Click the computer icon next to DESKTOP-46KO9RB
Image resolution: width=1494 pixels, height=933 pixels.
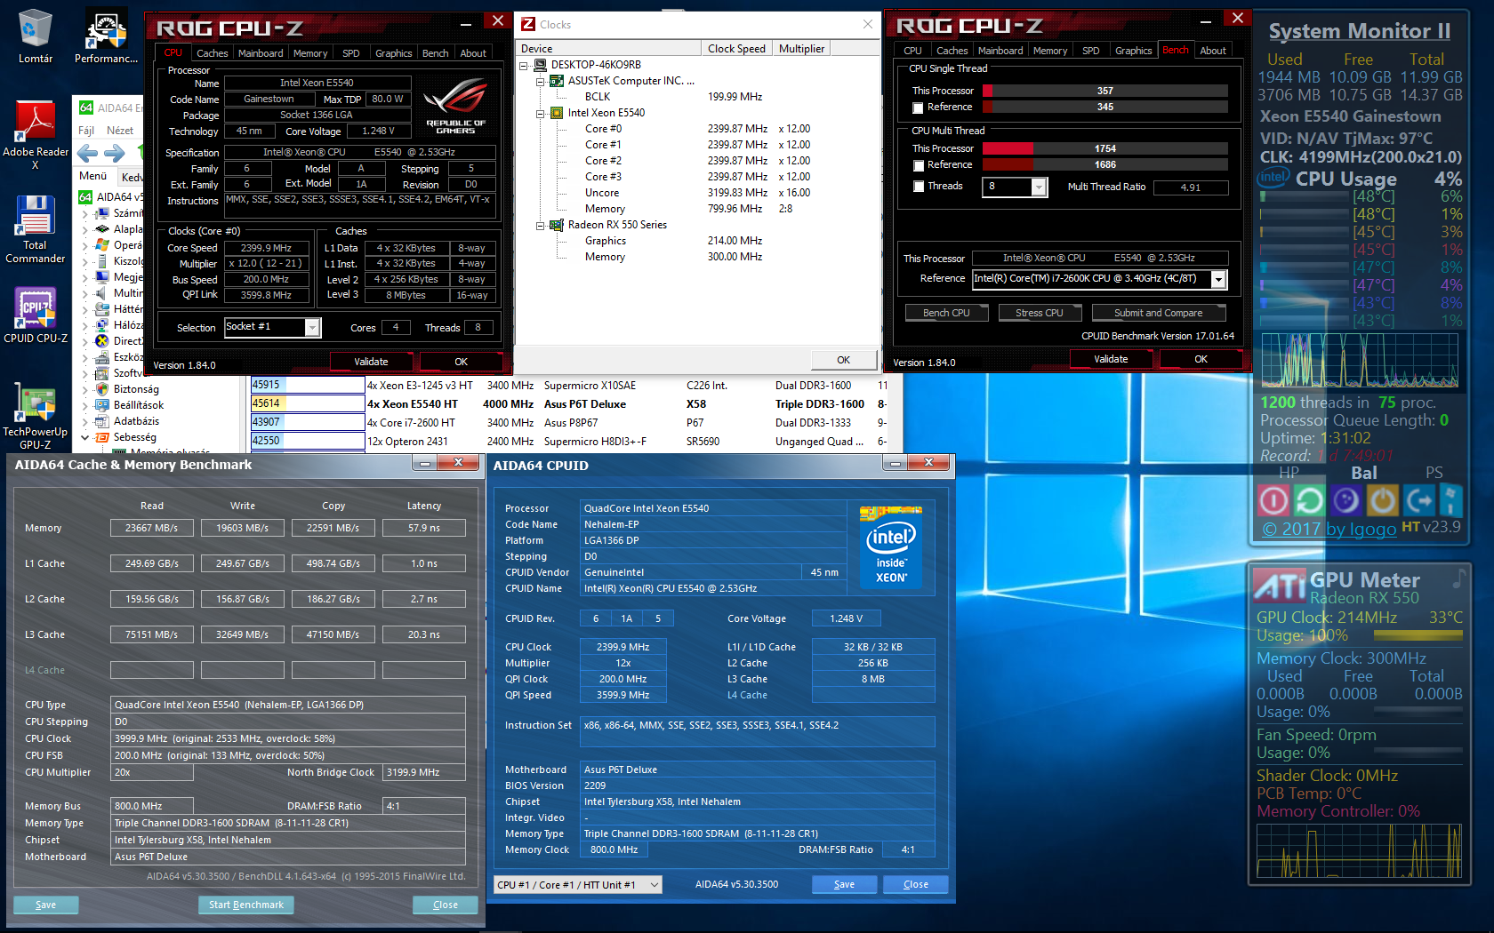tap(540, 65)
